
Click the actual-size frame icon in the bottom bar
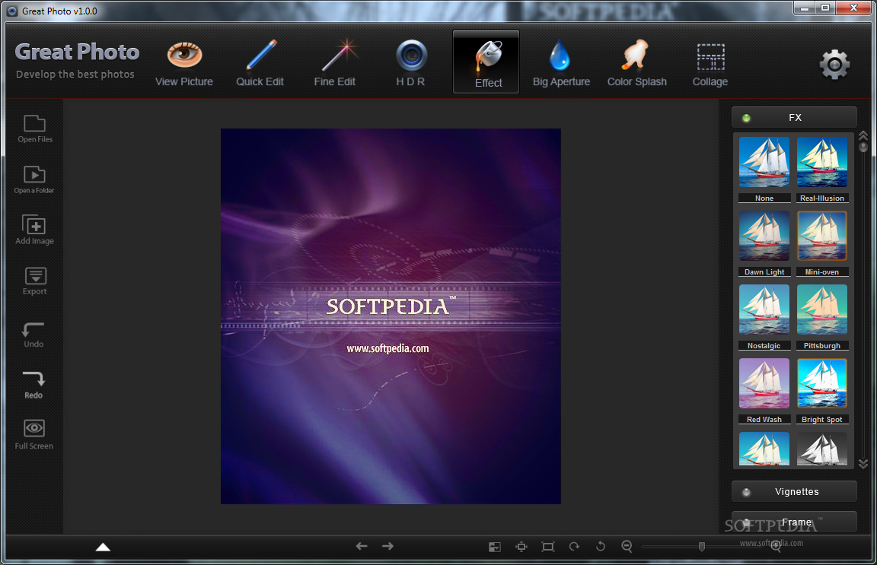[548, 547]
